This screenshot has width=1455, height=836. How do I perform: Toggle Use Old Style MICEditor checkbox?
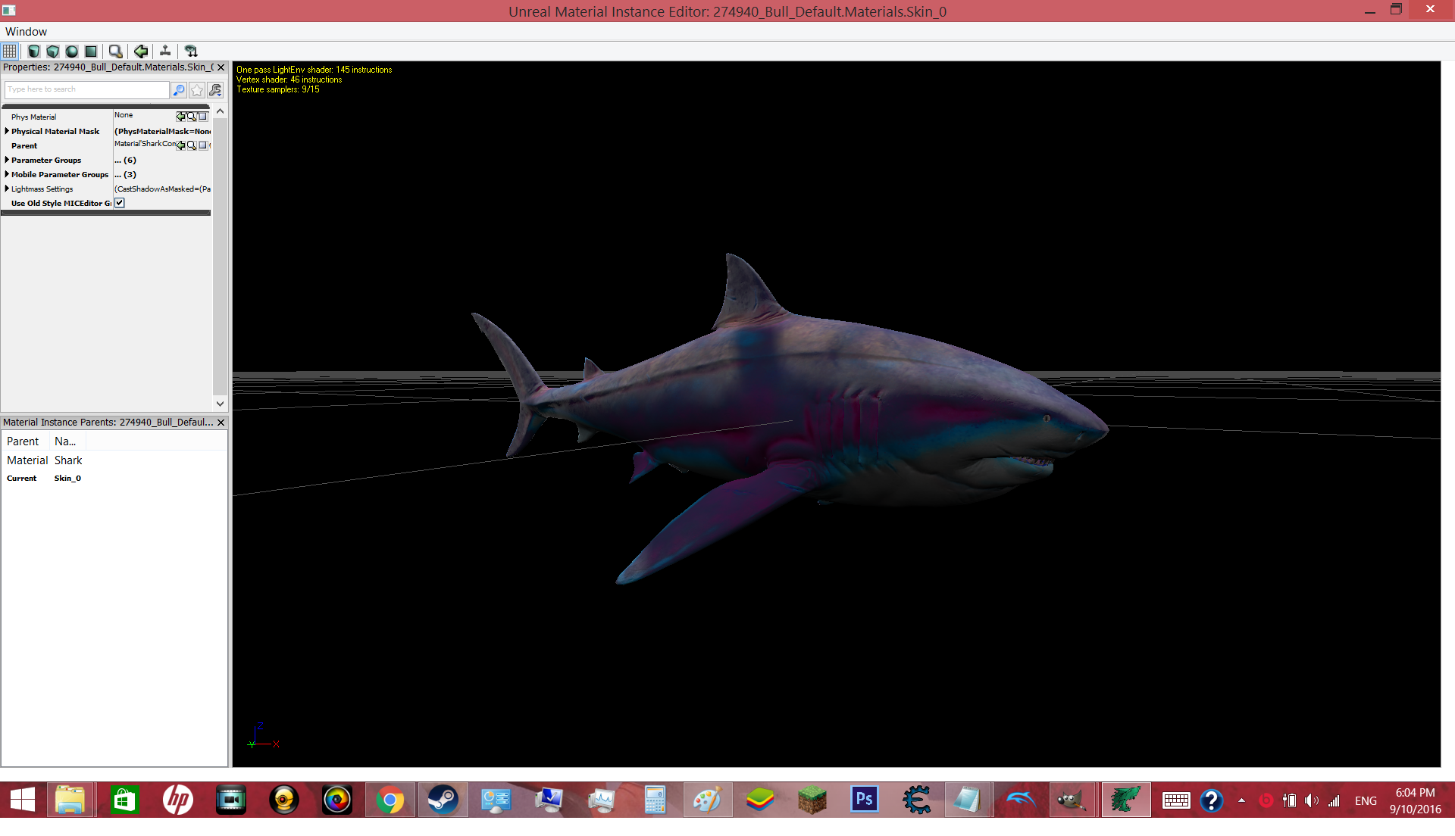click(120, 203)
